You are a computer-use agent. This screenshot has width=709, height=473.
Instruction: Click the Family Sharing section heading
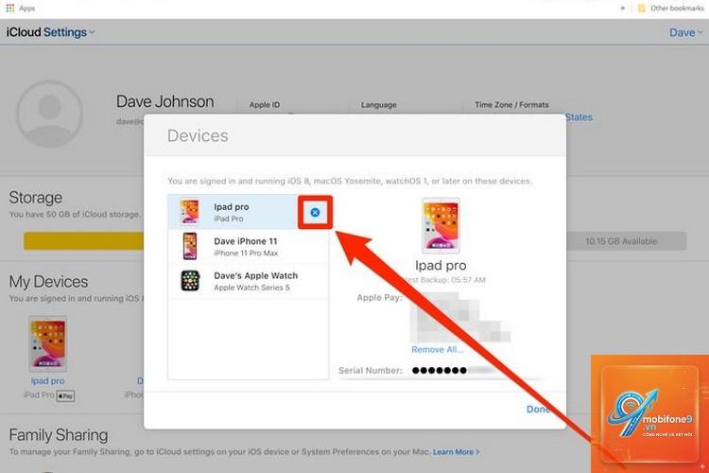(59, 435)
